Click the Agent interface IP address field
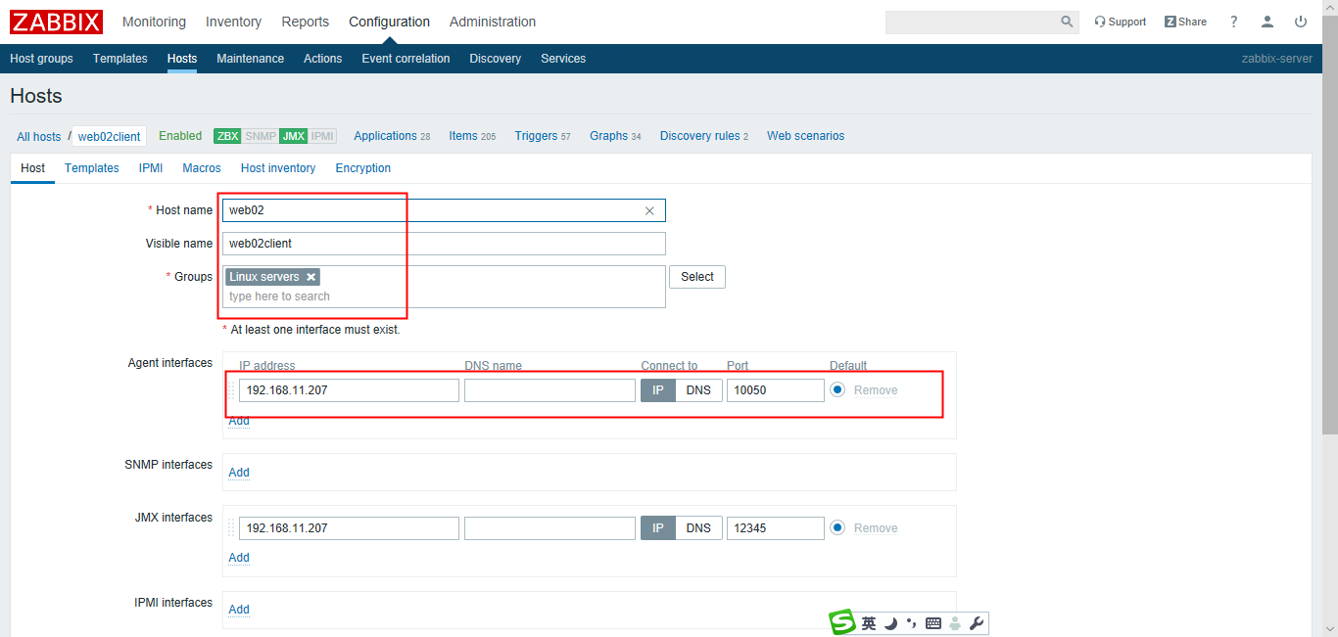Screen dimensions: 1338x637 coord(349,390)
